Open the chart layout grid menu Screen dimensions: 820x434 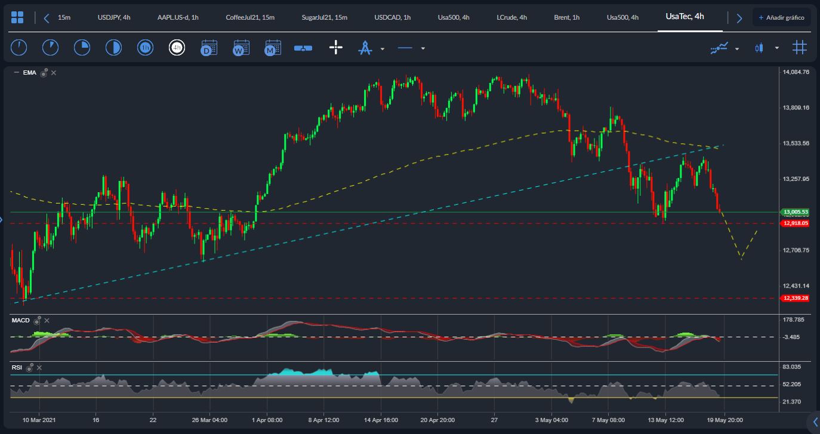pyautogui.click(x=17, y=17)
